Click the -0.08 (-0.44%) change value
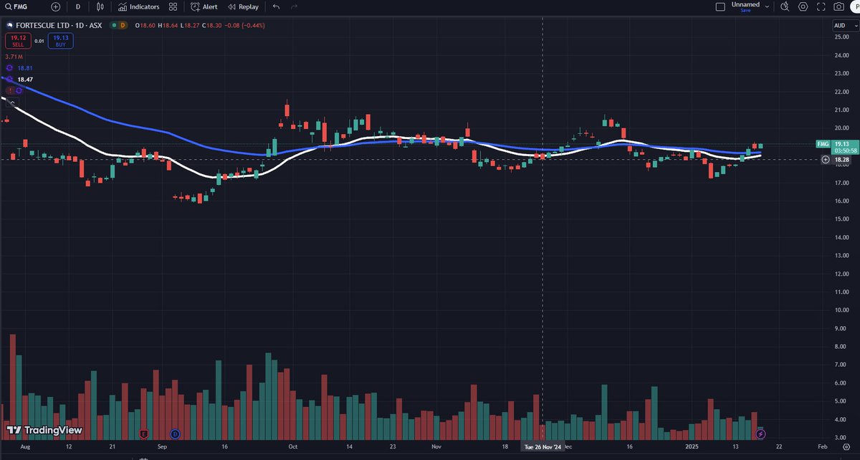 245,25
